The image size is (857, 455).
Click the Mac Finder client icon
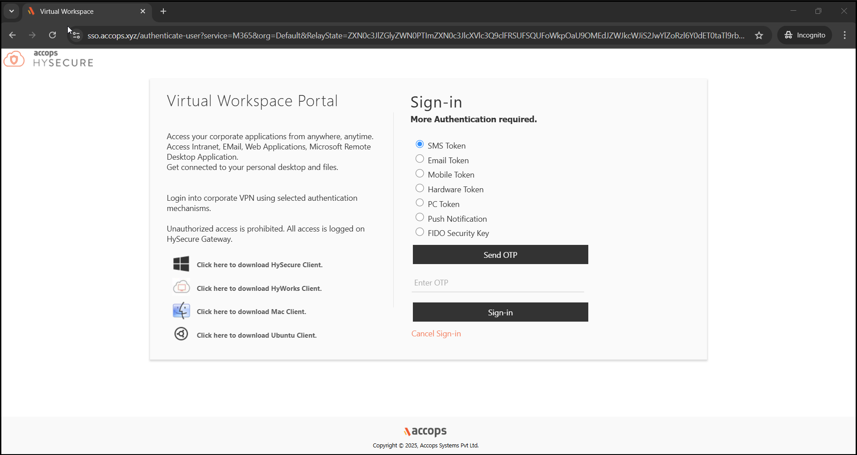(x=181, y=311)
